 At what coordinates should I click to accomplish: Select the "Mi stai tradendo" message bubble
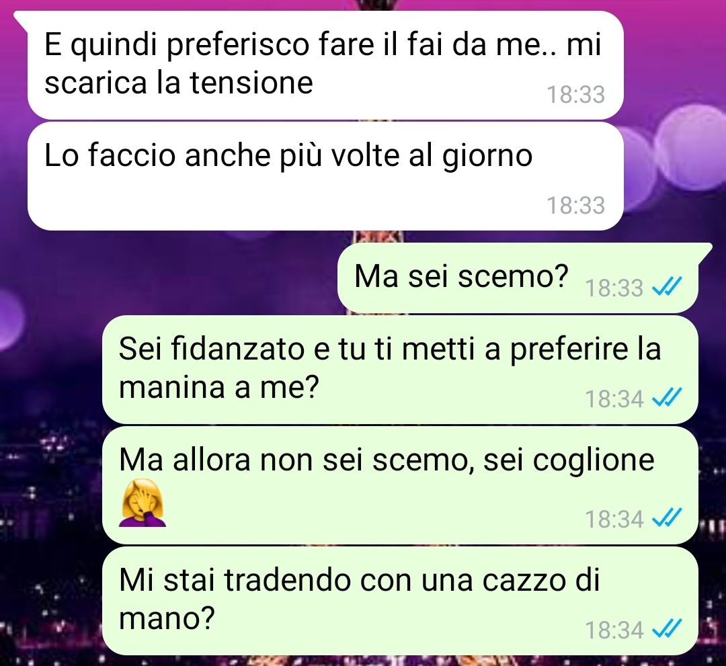pos(400,601)
